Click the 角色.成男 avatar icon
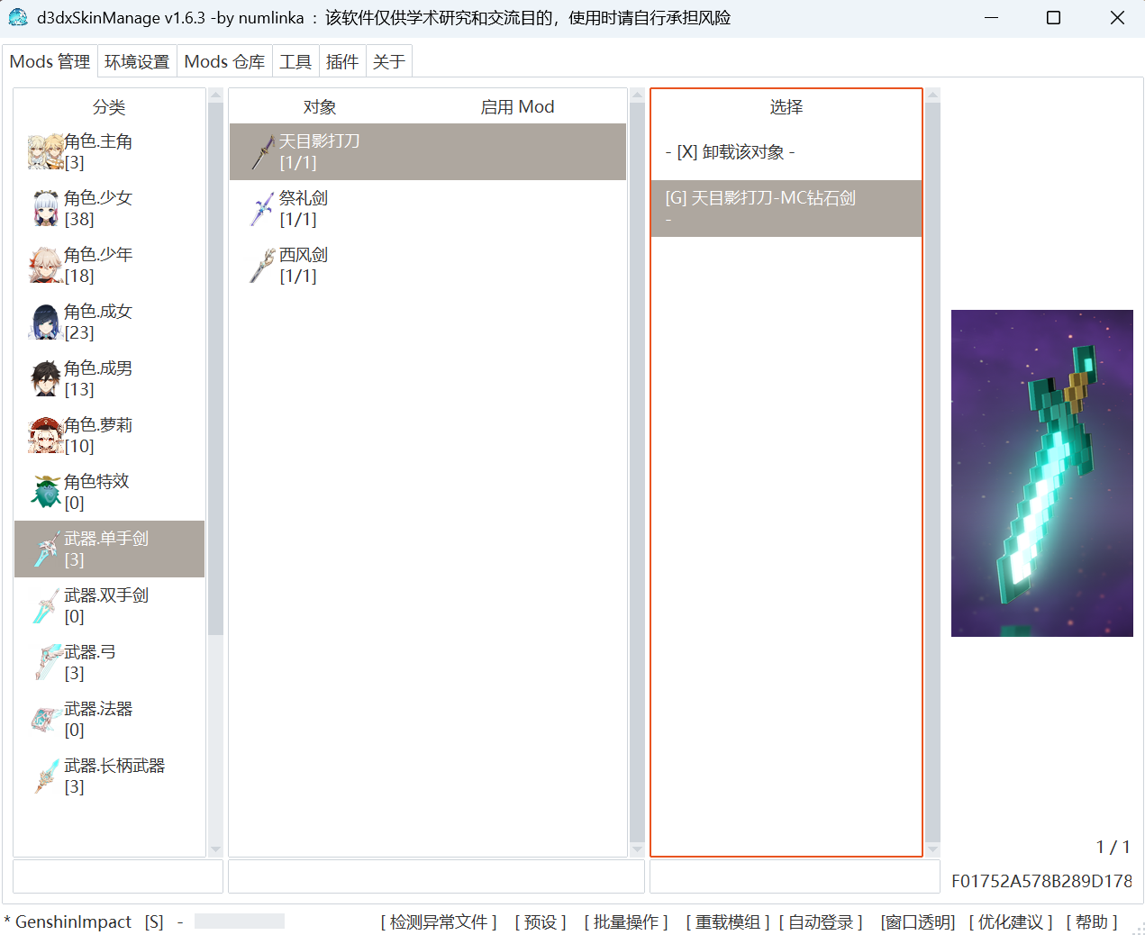The width and height of the screenshot is (1145, 935). click(x=45, y=379)
